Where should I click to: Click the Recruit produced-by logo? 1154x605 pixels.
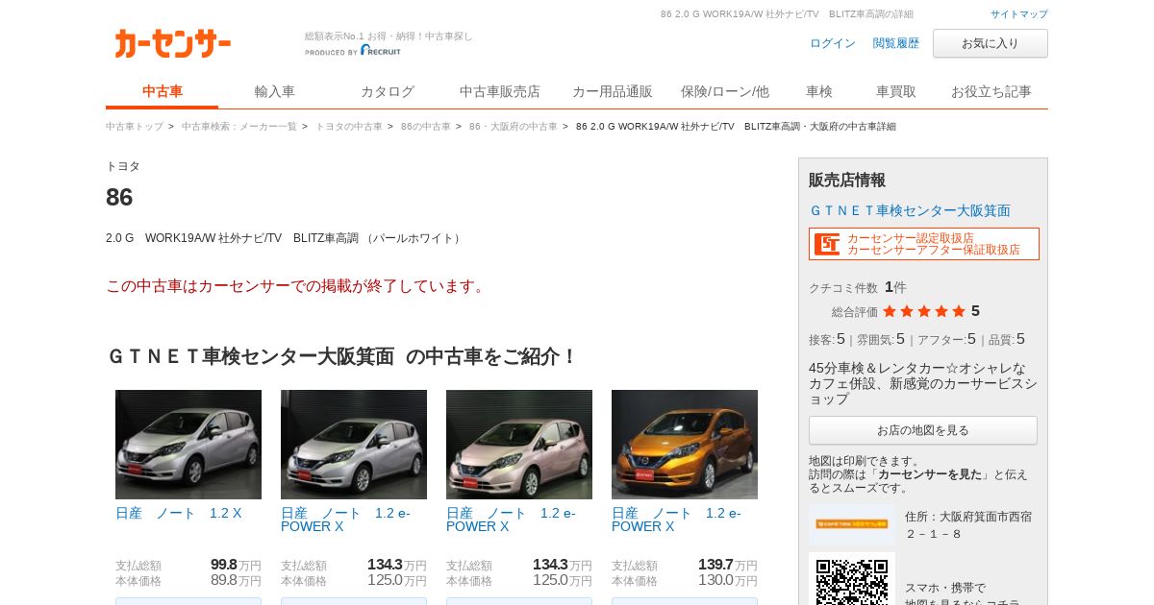tap(353, 51)
